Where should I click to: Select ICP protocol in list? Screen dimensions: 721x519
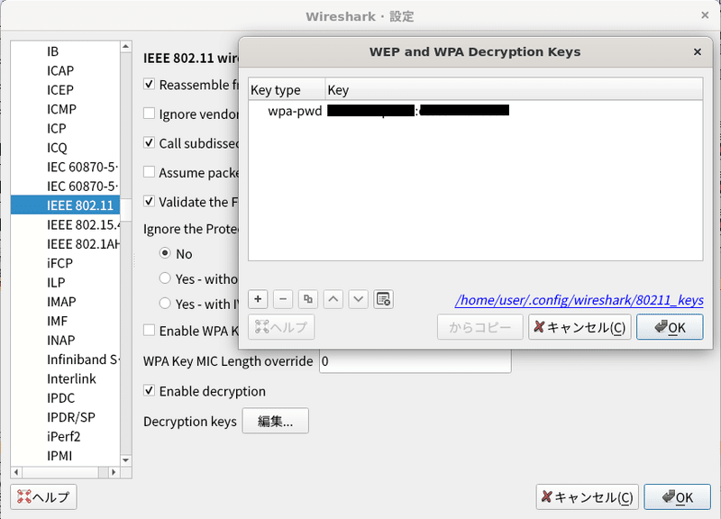tap(65, 128)
